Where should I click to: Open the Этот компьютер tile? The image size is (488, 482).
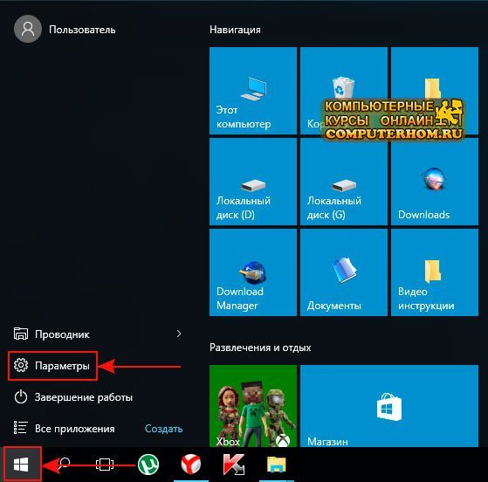pyautogui.click(x=252, y=91)
